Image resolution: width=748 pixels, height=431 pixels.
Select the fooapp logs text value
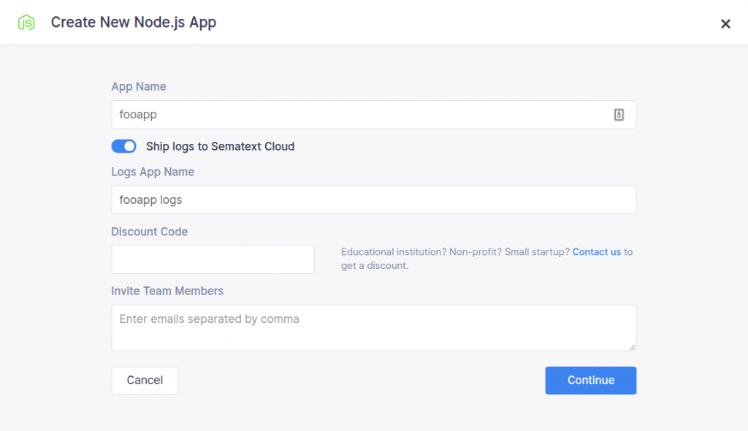151,199
